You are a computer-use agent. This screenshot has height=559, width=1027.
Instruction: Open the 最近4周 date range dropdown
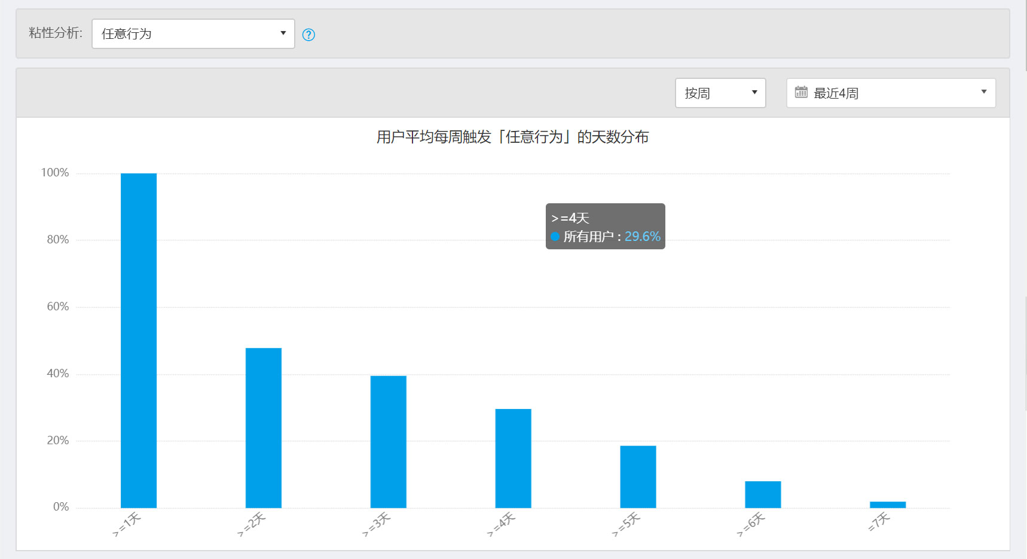(x=890, y=93)
